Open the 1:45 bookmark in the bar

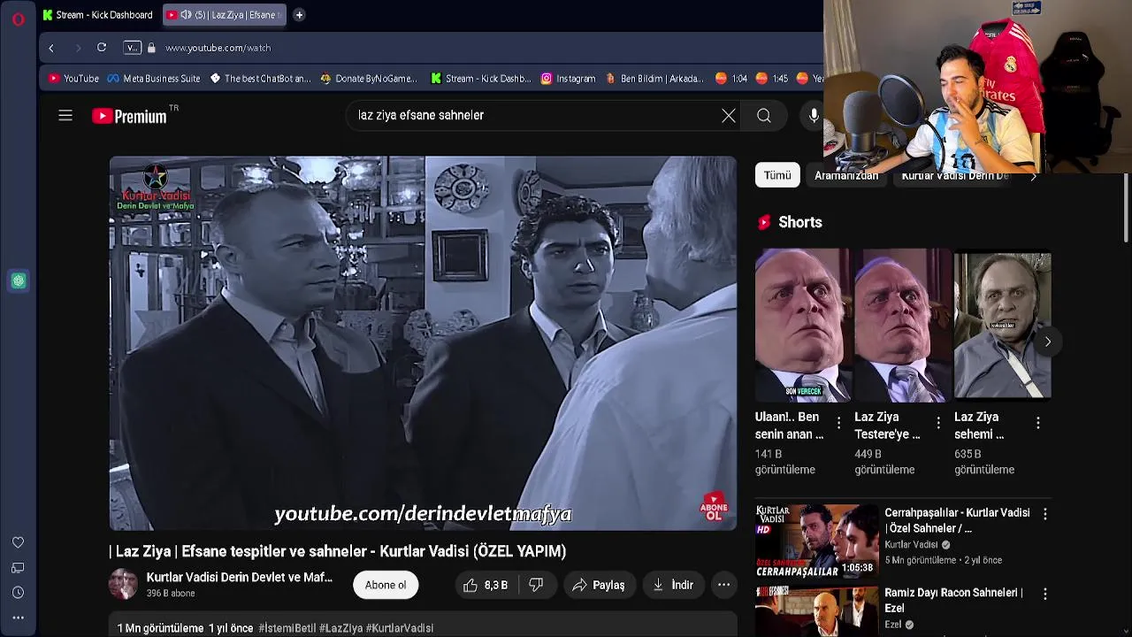pyautogui.click(x=771, y=78)
